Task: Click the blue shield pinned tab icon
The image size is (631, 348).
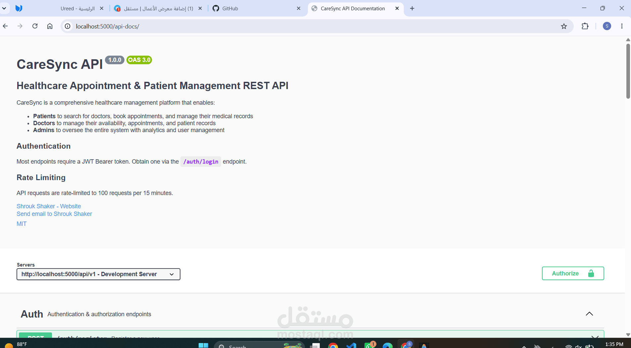Action: click(19, 8)
